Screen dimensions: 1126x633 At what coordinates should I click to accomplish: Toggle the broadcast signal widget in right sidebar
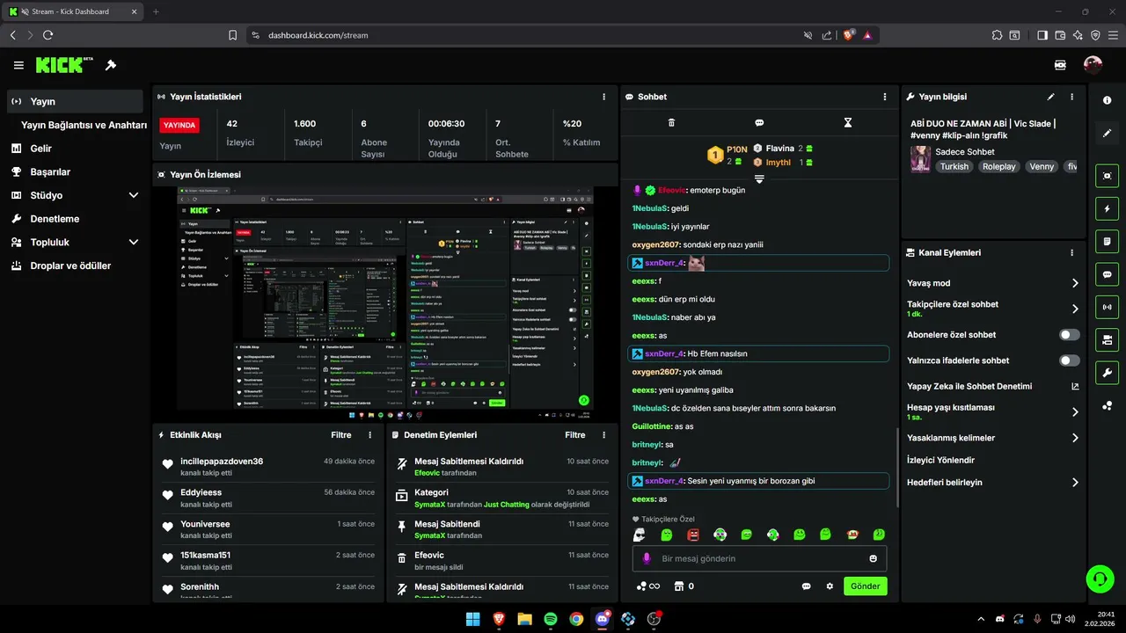click(1107, 307)
